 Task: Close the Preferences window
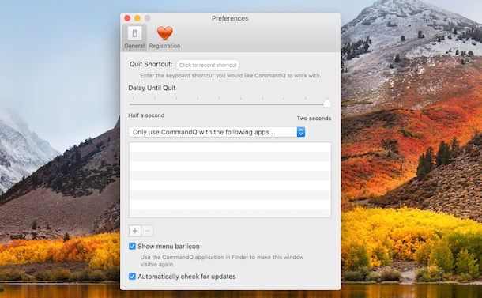[127, 18]
